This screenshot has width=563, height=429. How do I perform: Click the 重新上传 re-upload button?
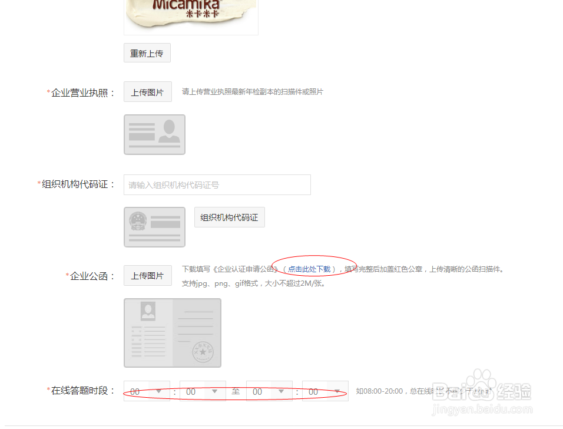pyautogui.click(x=147, y=53)
